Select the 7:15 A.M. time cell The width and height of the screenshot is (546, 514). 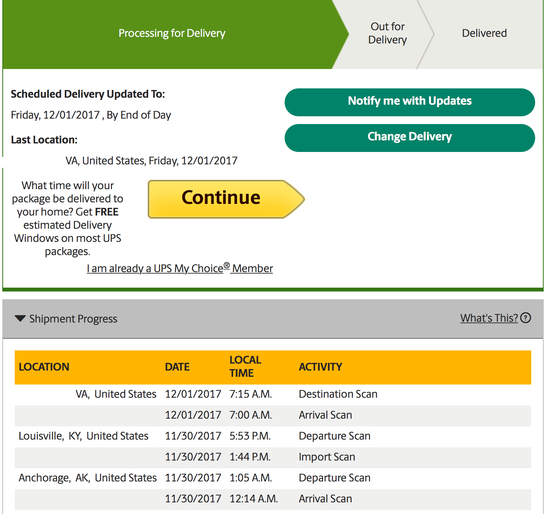[251, 394]
